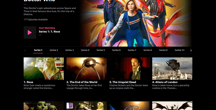Click 'Charles Dickens and the Doctor team' description
Image resolution: width=216 pixels, height=110 pixels.
coord(129,87)
